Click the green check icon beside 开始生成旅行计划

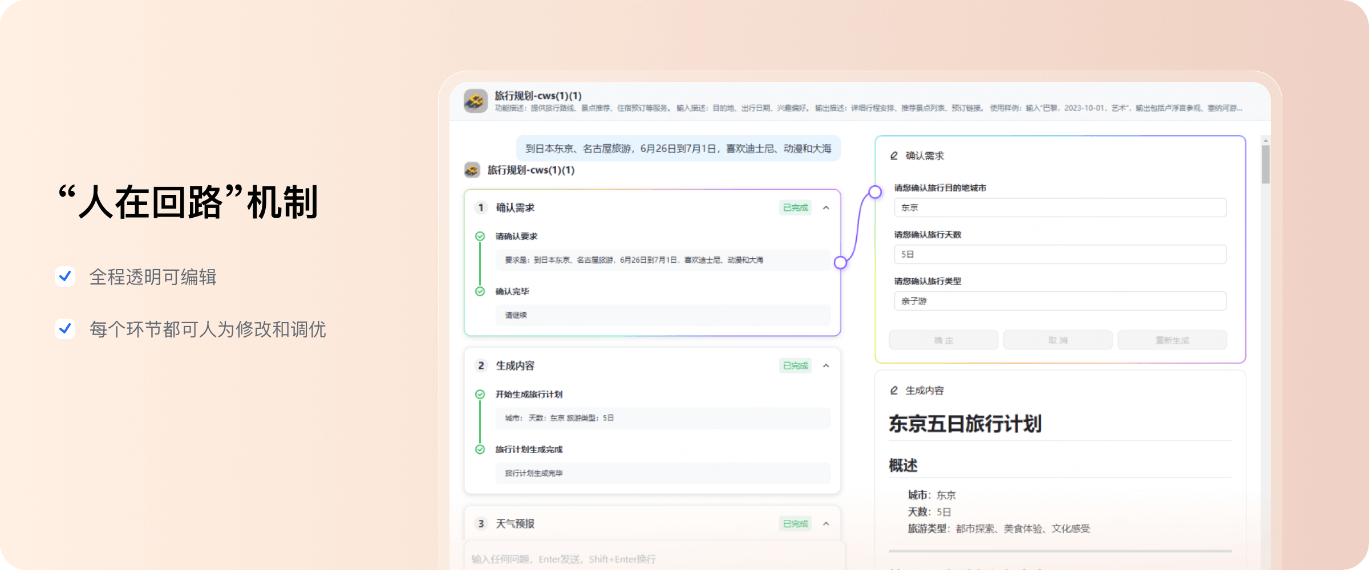point(480,394)
